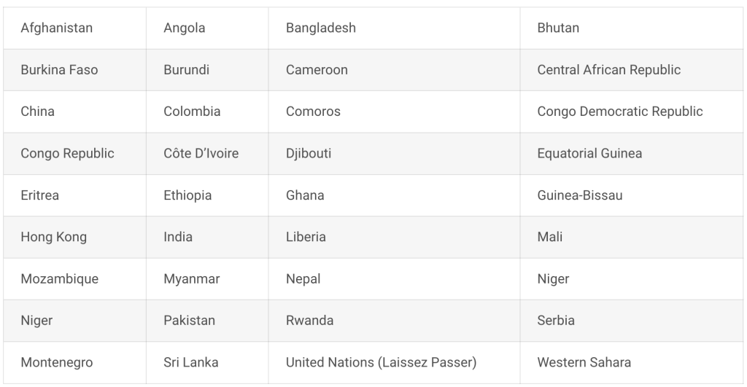Click on Equatorial Guinea

coord(589,153)
